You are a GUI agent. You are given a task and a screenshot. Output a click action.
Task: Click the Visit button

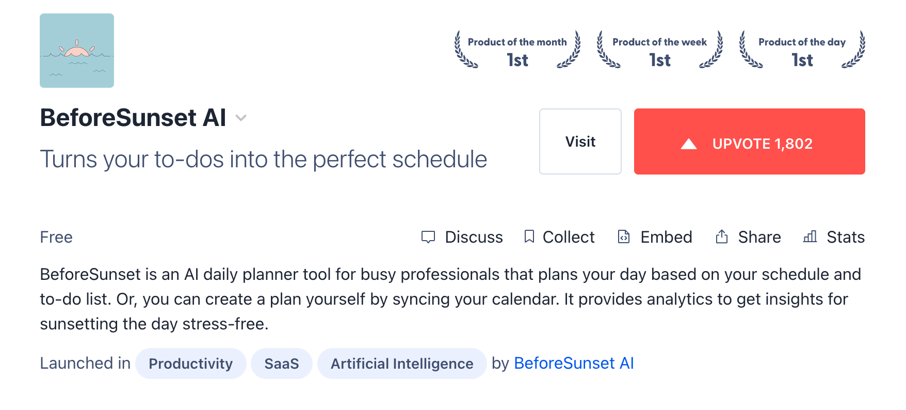[580, 141]
